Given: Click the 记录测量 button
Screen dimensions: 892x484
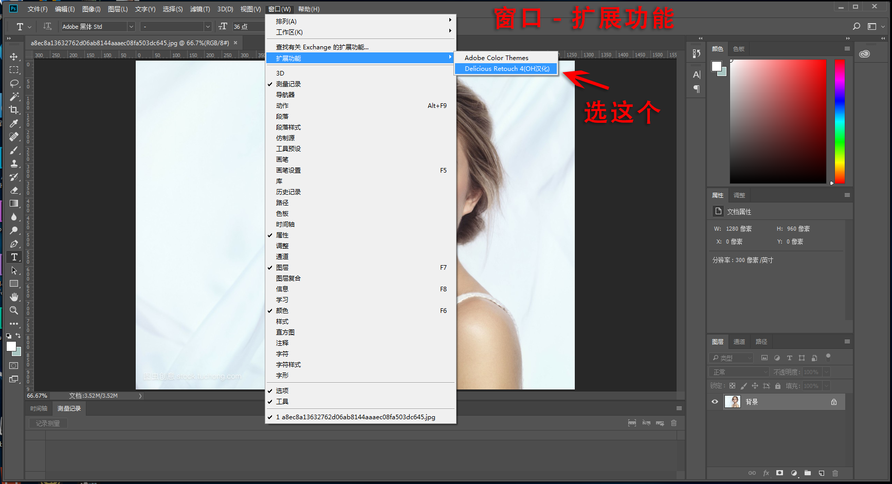Looking at the screenshot, I should (x=47, y=423).
